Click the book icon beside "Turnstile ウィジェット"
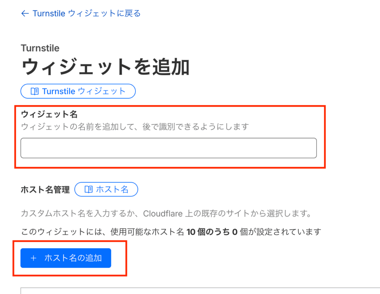This screenshot has height=294, width=380. point(35,91)
